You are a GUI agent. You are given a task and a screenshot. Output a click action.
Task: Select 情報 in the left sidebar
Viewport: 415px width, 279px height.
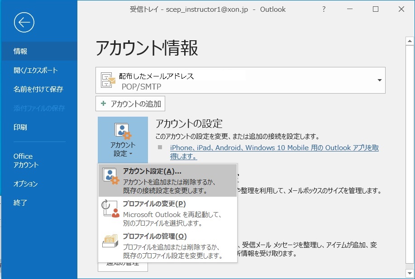pos(21,51)
